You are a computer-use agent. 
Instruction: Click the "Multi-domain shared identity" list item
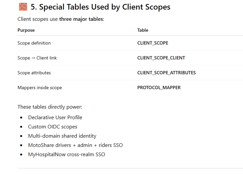coord(62,136)
